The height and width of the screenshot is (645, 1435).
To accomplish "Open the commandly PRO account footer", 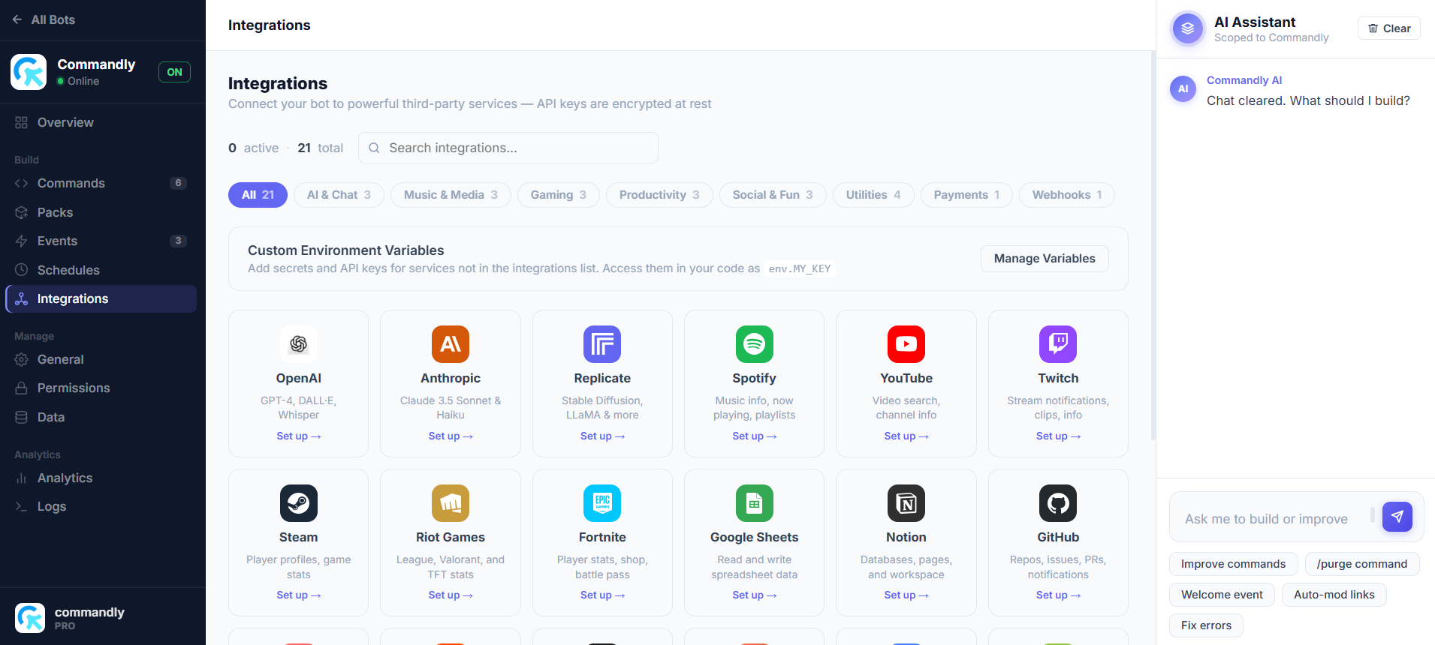I will pyautogui.click(x=103, y=618).
